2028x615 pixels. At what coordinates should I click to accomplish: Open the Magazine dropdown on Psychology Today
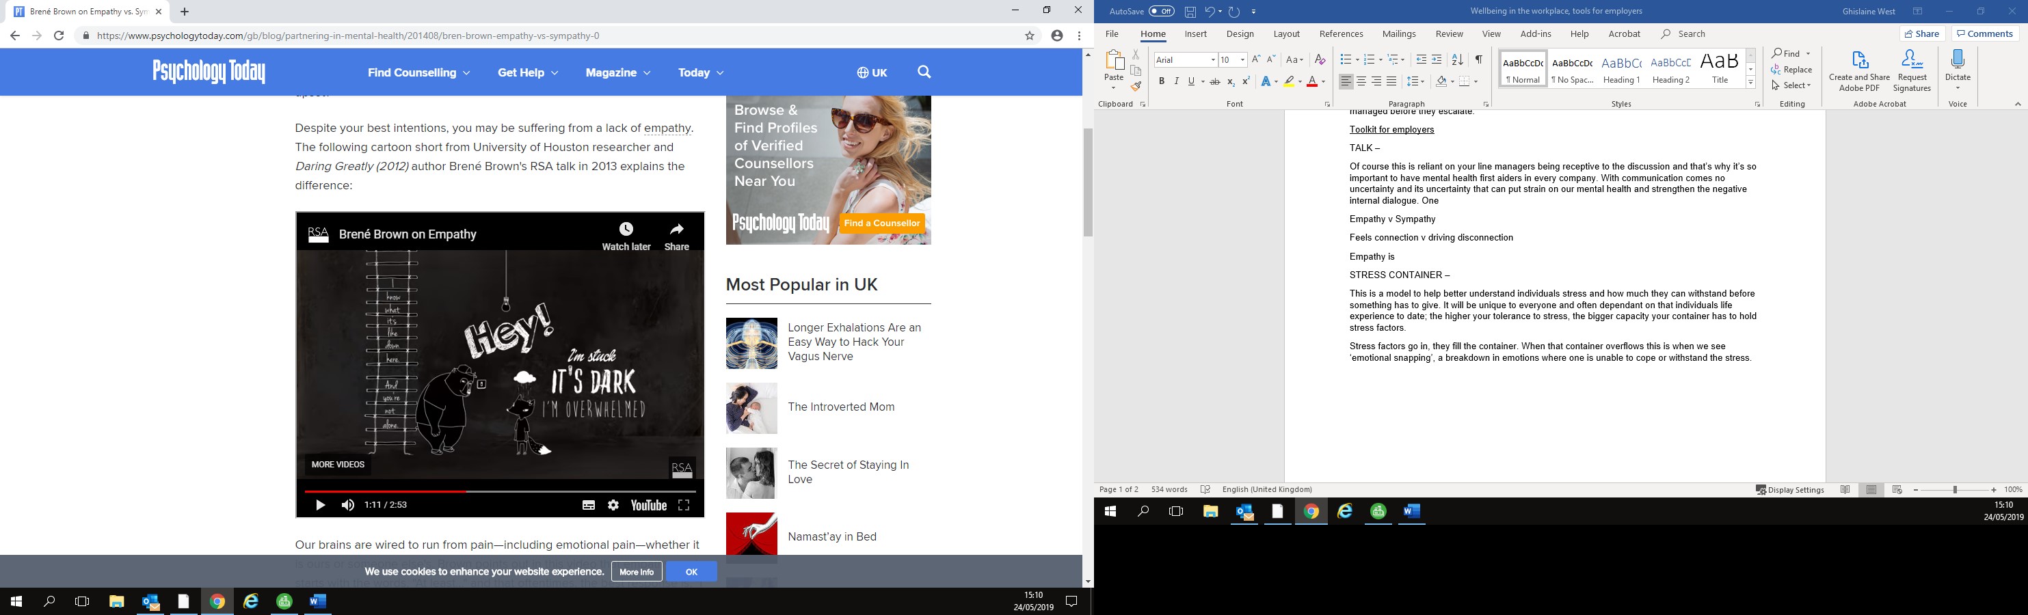tap(618, 72)
